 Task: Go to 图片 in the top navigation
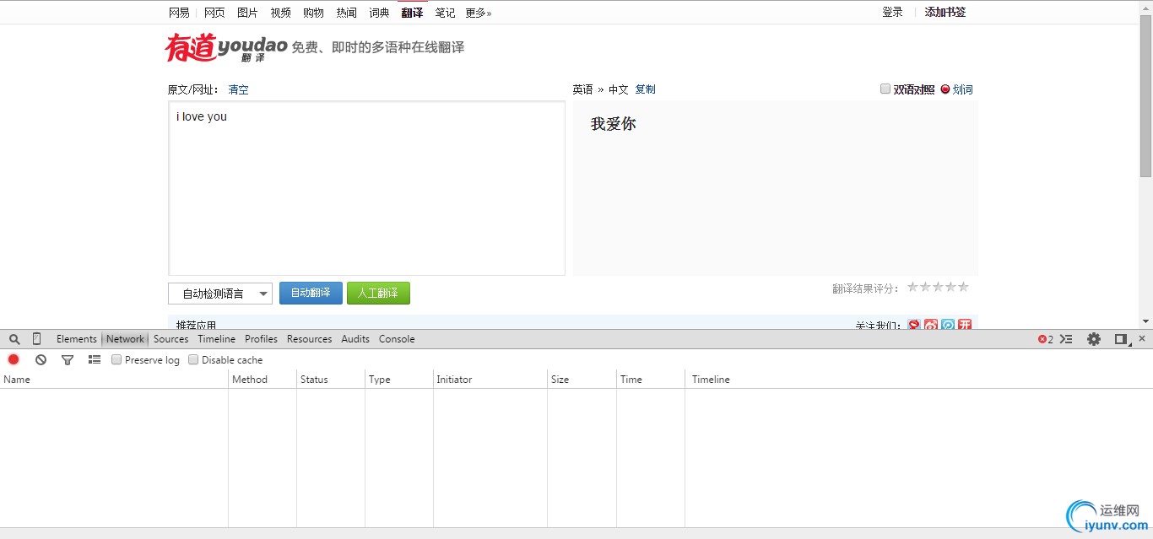click(248, 13)
